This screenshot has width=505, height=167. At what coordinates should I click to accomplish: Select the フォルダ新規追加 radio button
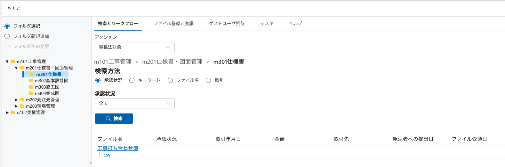(7, 36)
